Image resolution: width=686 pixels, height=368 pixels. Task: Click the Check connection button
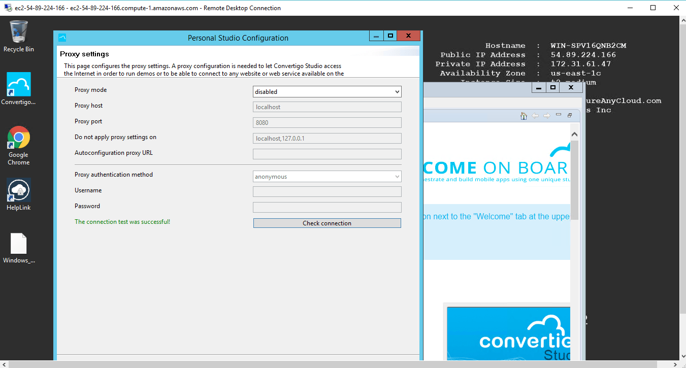point(326,223)
